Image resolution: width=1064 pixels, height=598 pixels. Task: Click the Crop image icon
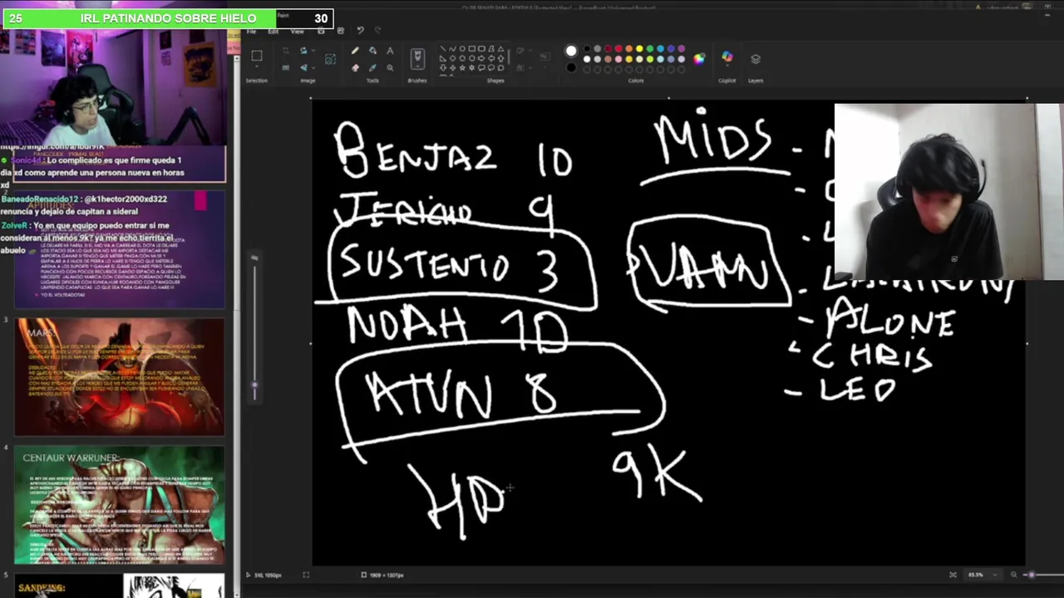pos(285,51)
